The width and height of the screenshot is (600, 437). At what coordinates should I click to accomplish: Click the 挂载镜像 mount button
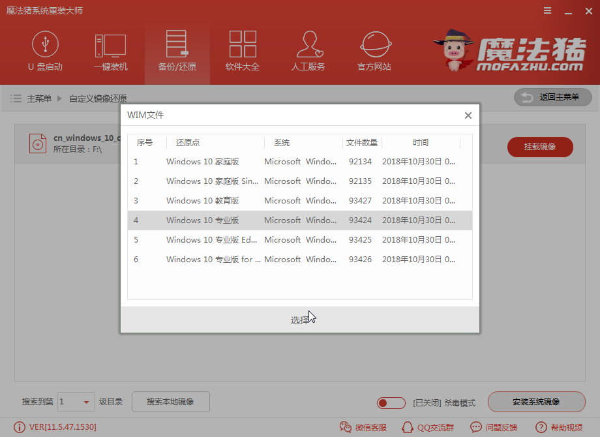(x=540, y=147)
